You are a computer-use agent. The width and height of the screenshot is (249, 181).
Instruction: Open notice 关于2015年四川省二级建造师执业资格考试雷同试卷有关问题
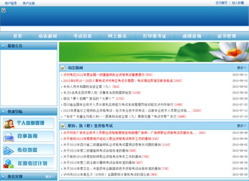[112, 145]
